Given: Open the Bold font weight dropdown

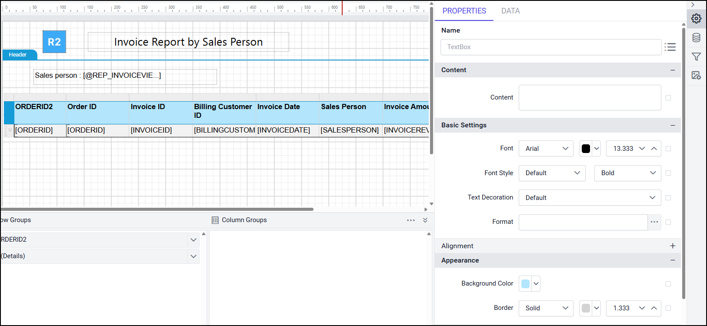Looking at the screenshot, I should coord(627,173).
